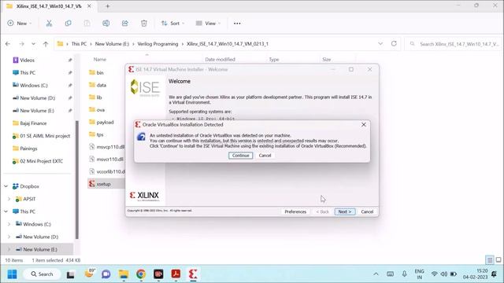Select Verilog Programing in the breadcrumb path
504x283 pixels.
point(157,44)
